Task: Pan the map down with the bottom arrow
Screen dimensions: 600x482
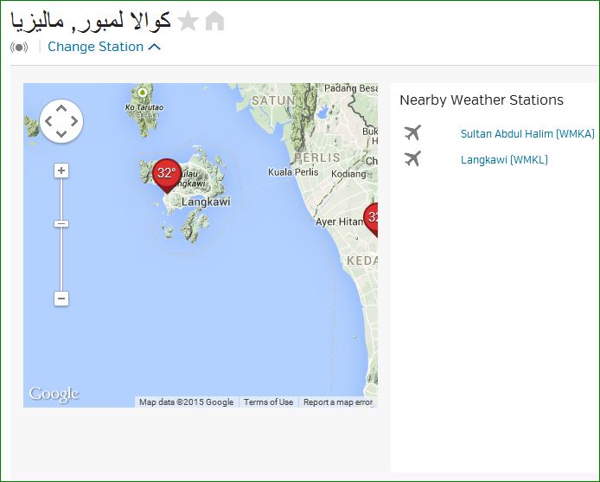Action: [61, 134]
